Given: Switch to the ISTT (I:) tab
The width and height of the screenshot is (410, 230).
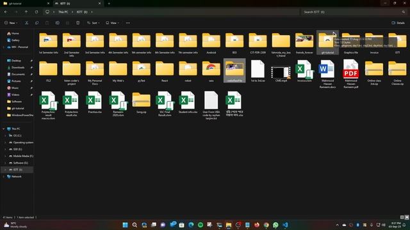Looking at the screenshot, I should [78, 4].
